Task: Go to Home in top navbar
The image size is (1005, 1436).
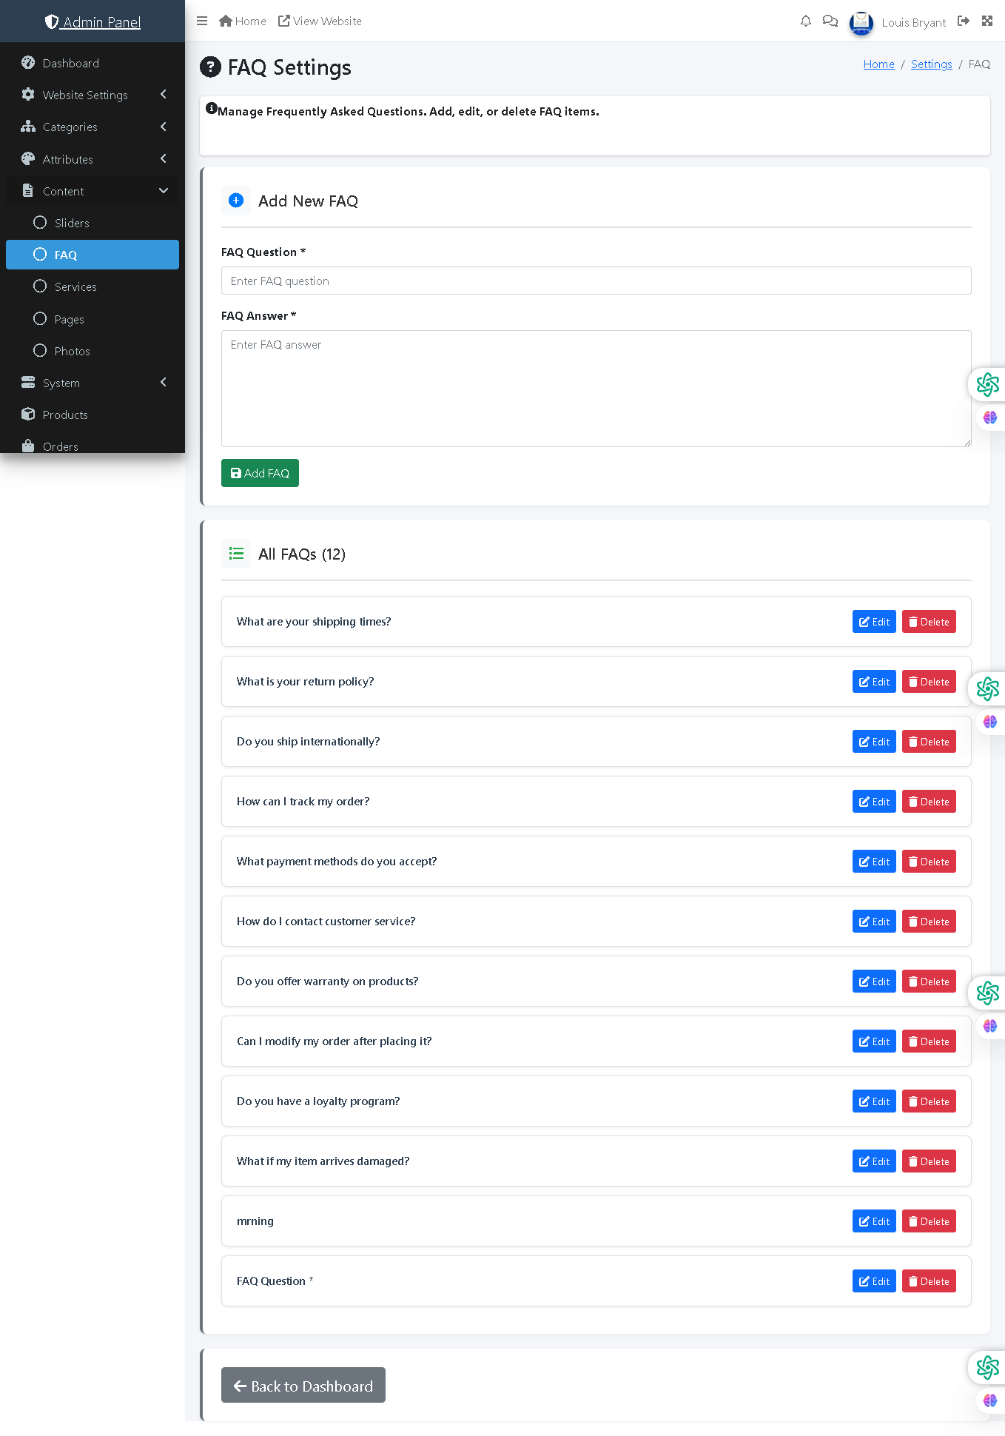Action: [243, 21]
